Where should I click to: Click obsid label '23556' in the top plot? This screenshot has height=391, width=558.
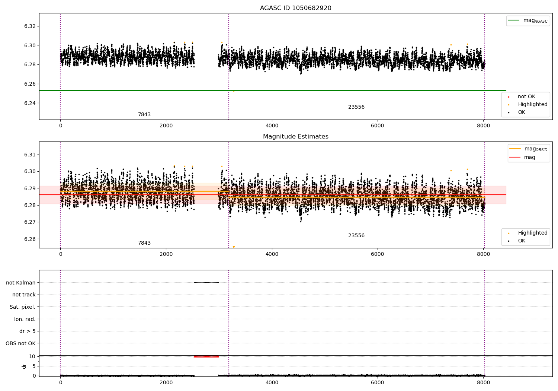click(356, 107)
